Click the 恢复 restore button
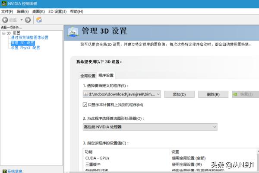 (x=246, y=94)
